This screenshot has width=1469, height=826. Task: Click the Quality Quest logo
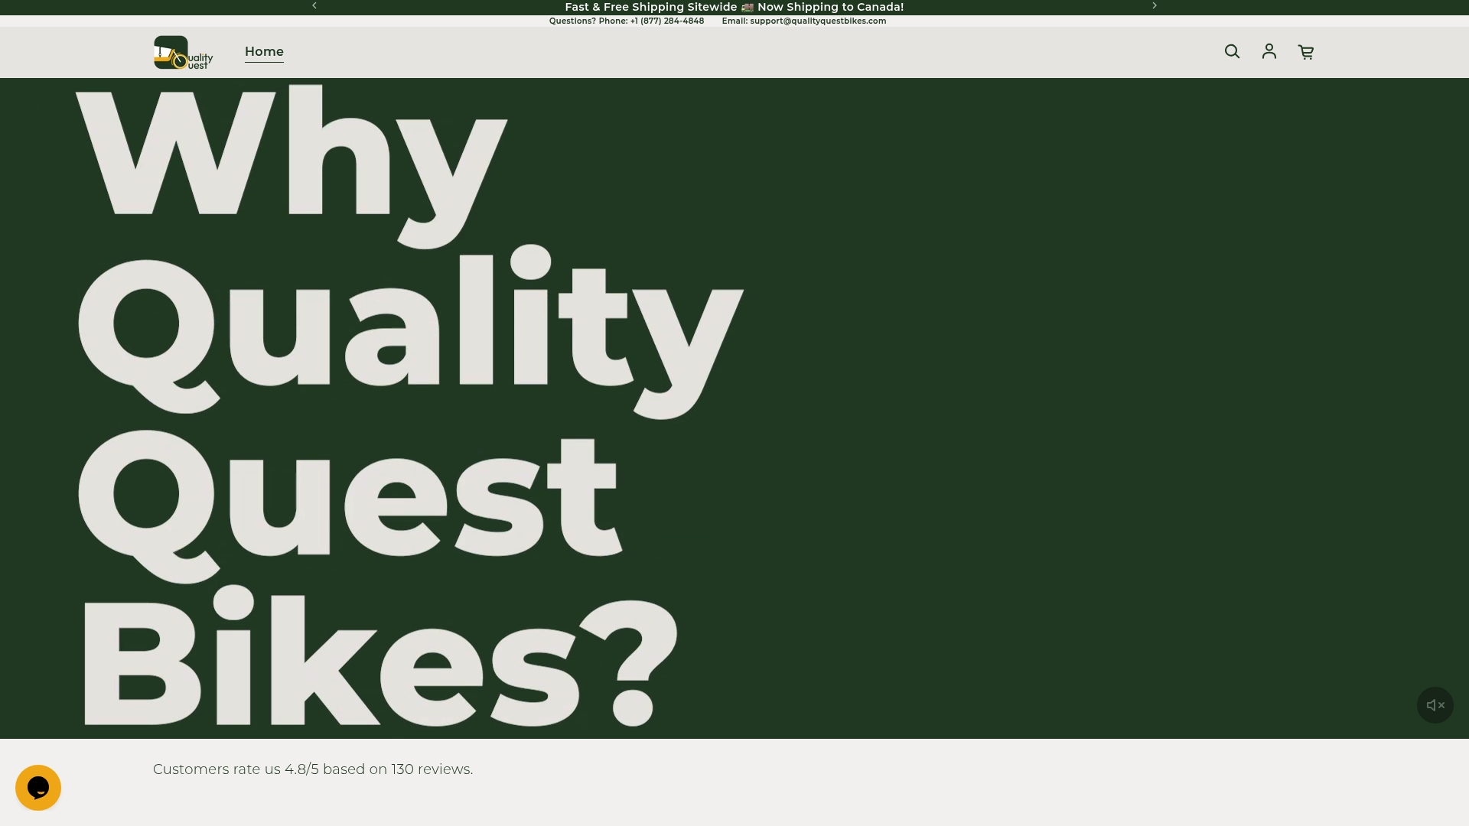tap(184, 52)
